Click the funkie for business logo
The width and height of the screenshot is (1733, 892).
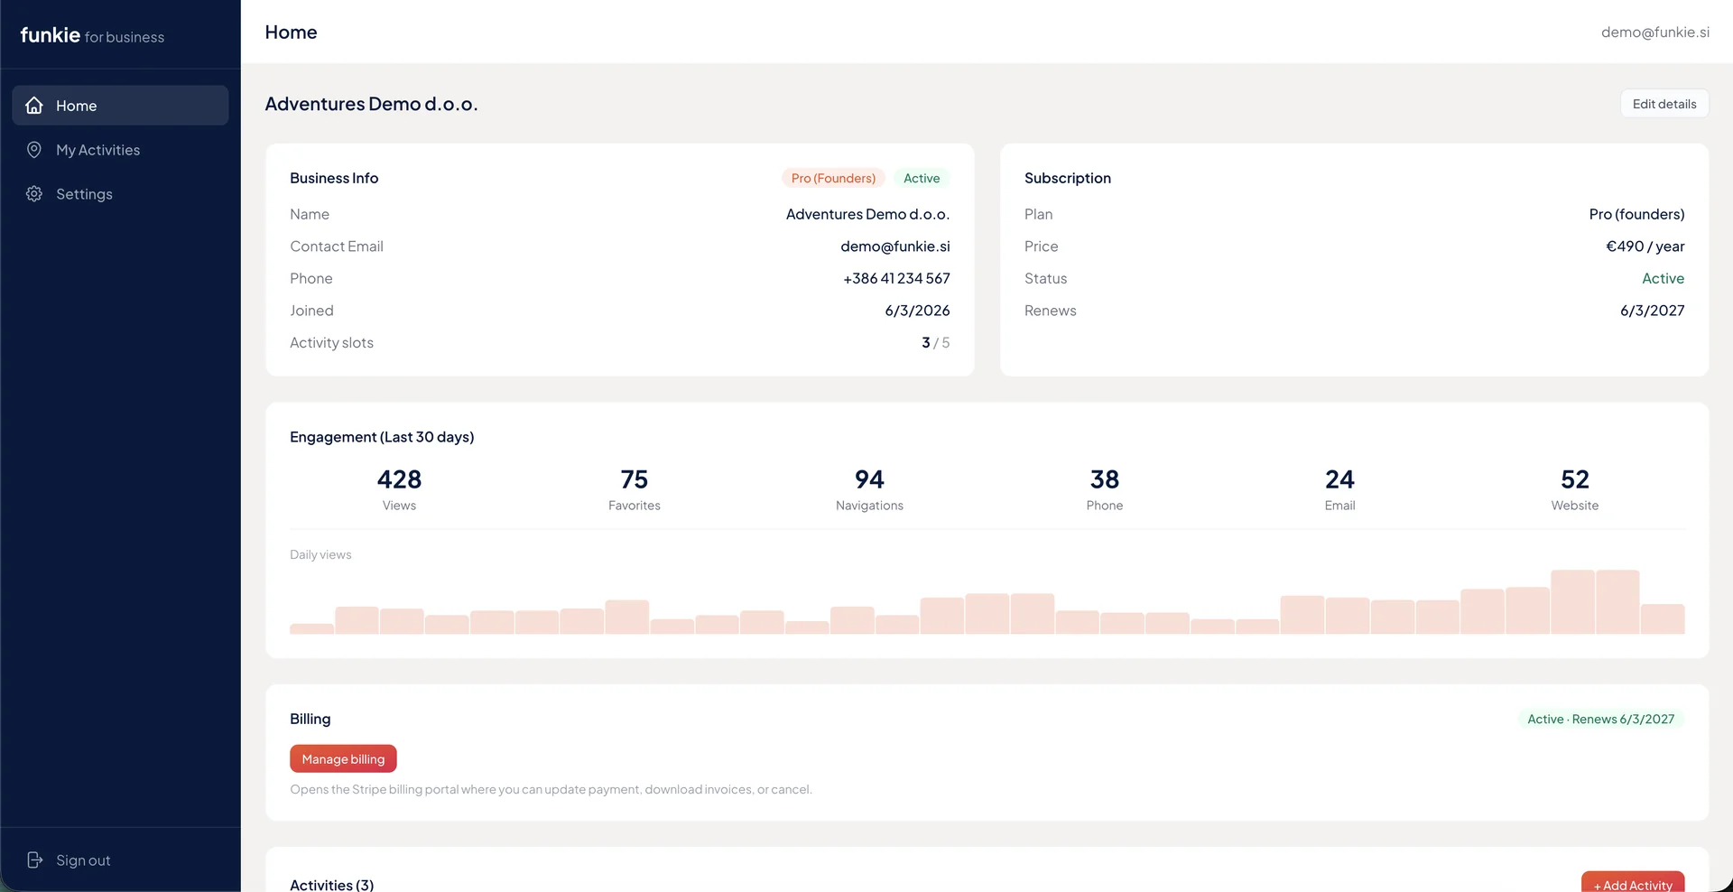click(92, 35)
